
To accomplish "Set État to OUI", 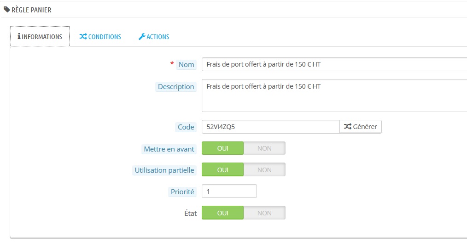I will (223, 213).
